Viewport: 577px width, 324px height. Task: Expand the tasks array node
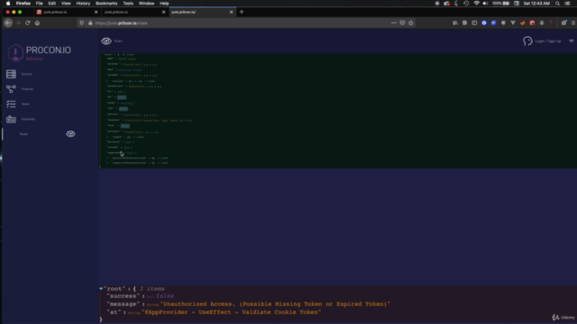107,137
